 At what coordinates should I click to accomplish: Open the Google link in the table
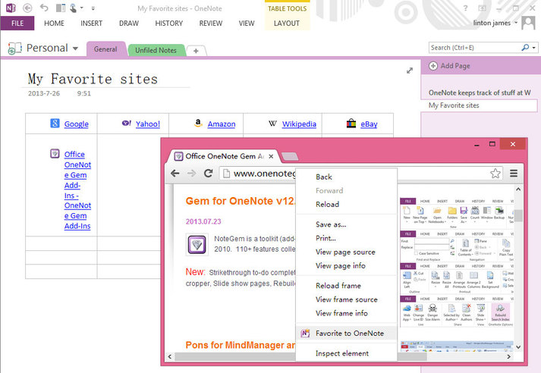click(x=76, y=124)
